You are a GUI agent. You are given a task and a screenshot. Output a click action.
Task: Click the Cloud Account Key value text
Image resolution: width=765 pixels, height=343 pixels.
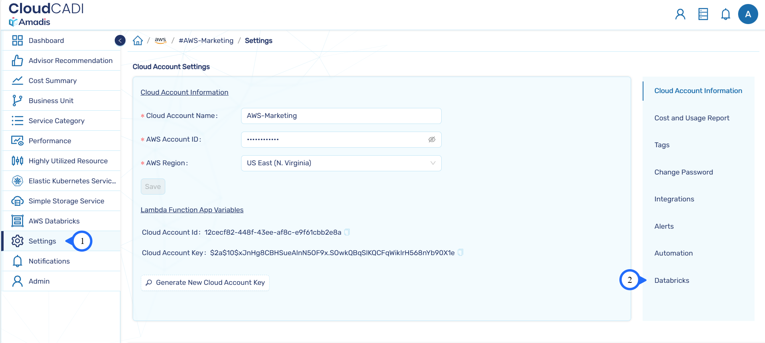coord(332,253)
